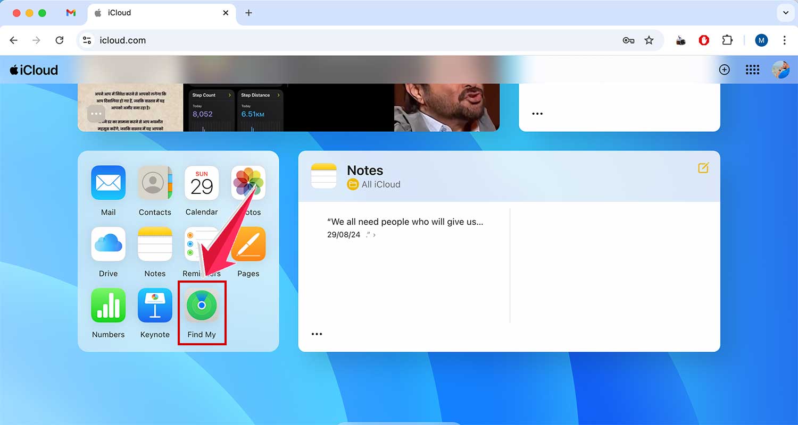Viewport: 798px width, 425px height.
Task: Open the Mail app icon
Action: (x=108, y=183)
